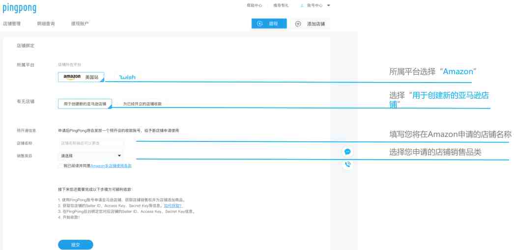This screenshot has width=514, height=250.
Task: Choose 用于创建新的亚马逊店铺 option
Action: click(x=85, y=104)
